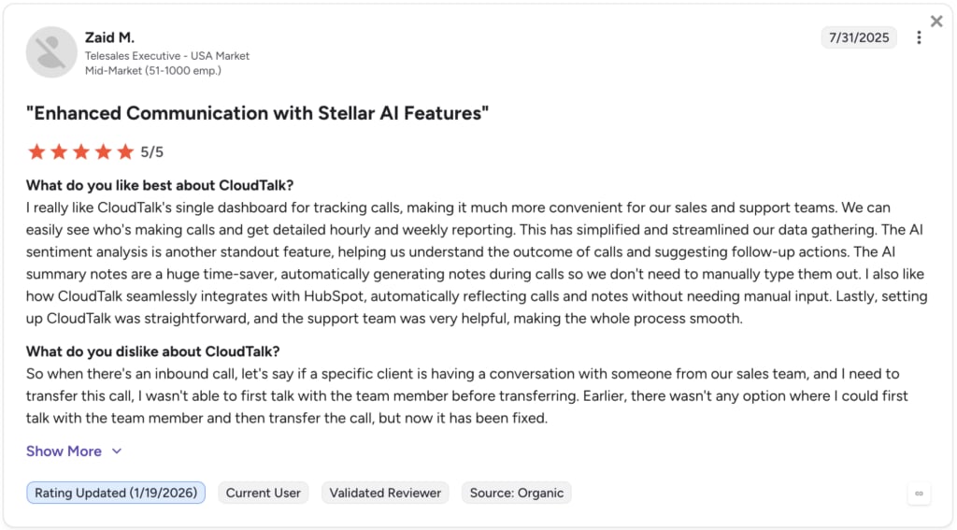Click the Current User tag

click(x=263, y=493)
